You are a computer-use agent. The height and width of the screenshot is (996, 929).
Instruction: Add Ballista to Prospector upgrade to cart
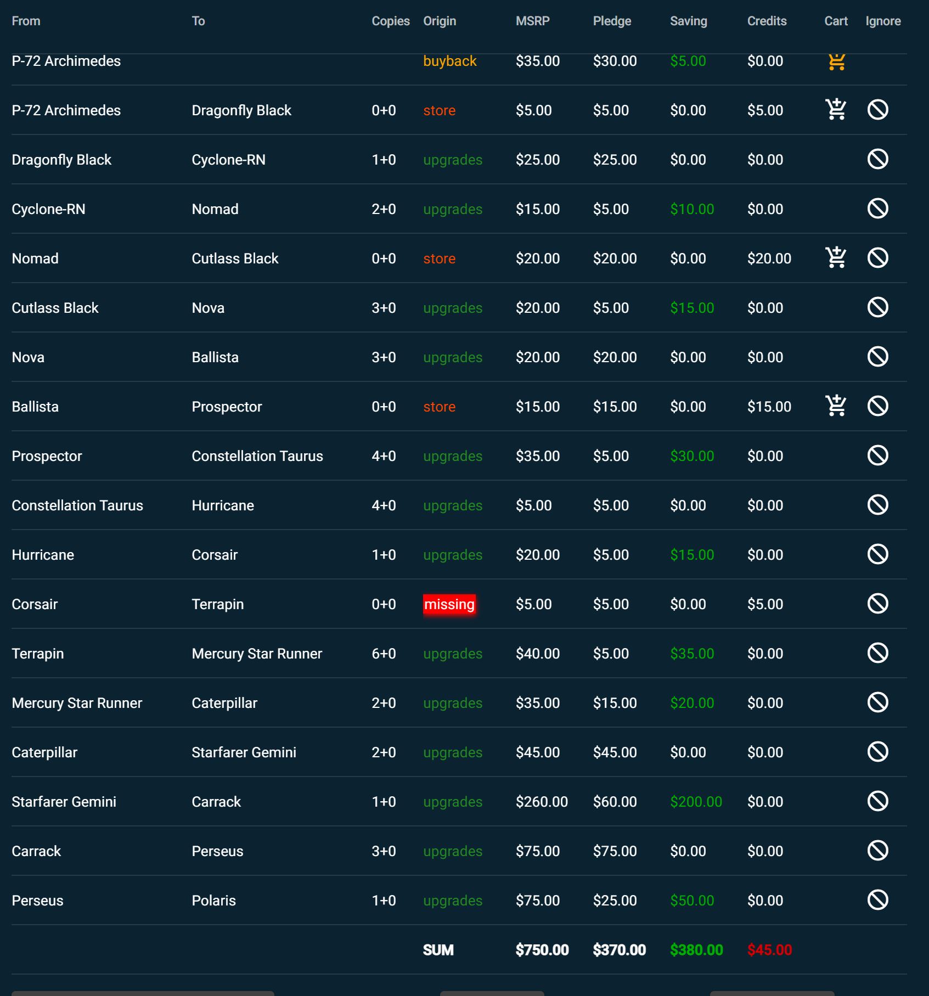coord(836,406)
